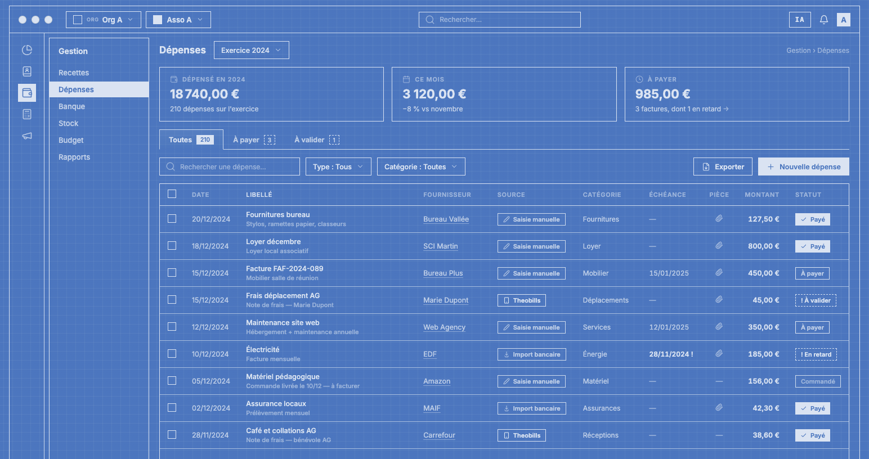Click the Gestion breadcrumb link
Image resolution: width=869 pixels, height=459 pixels.
799,50
